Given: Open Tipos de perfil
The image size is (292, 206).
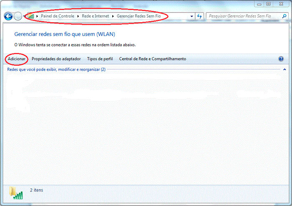Looking at the screenshot, I should (x=100, y=59).
